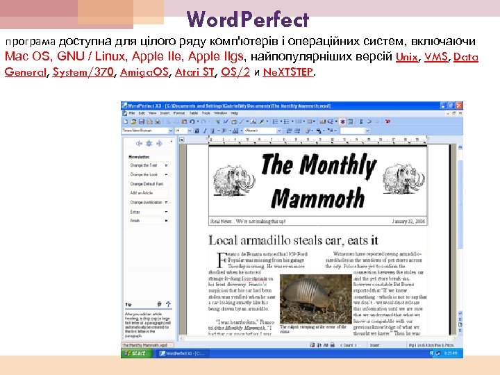Toggle Bold formatting
Image resolution: width=500 pixels, height=375 pixels.
coord(197,131)
